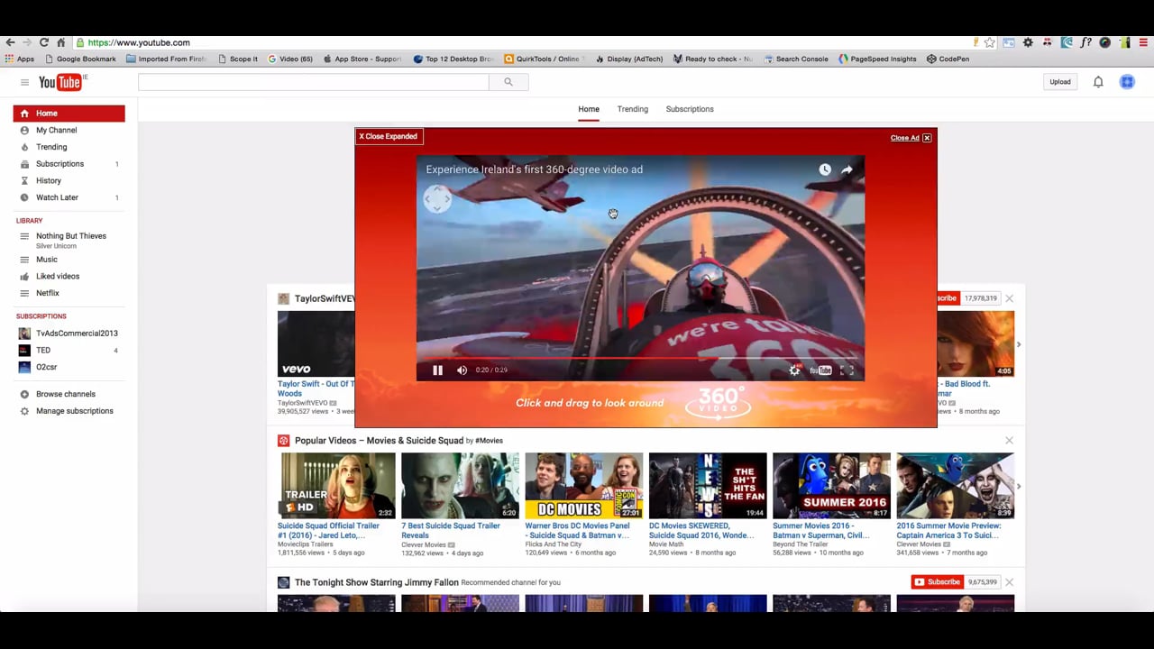This screenshot has width=1154, height=649.
Task: Go back using browser back arrow
Action: [x=10, y=42]
